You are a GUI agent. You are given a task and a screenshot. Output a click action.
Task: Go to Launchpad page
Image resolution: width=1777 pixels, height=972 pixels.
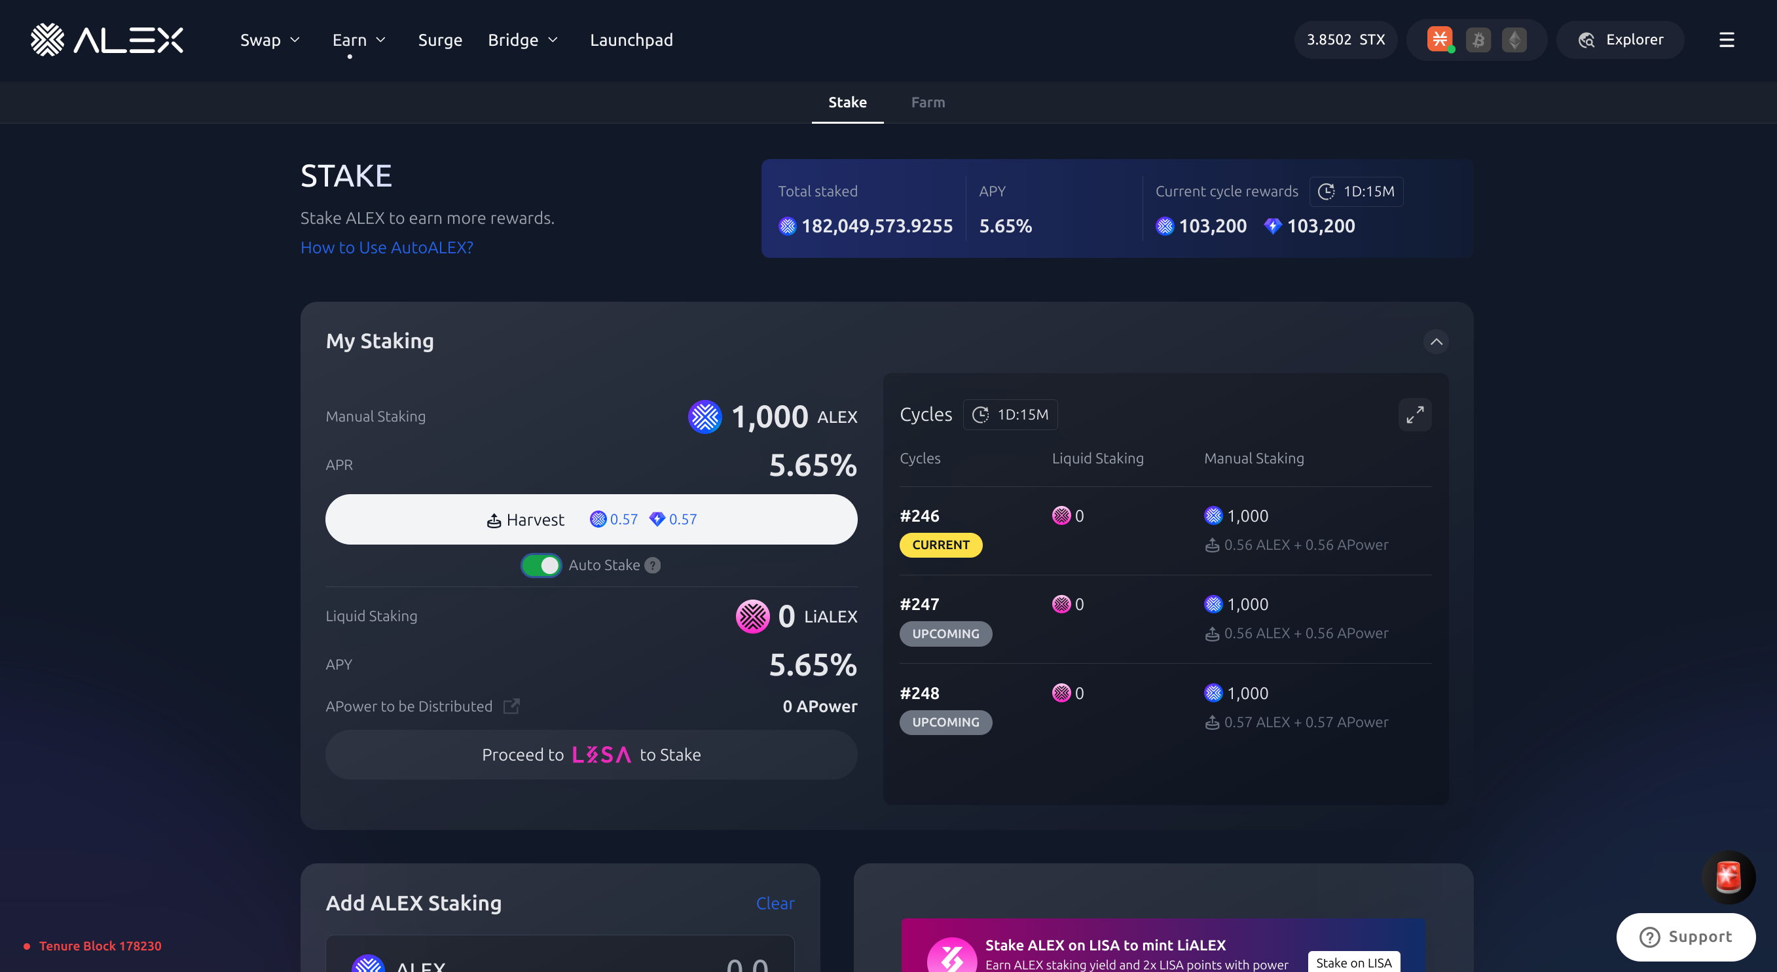point(631,39)
